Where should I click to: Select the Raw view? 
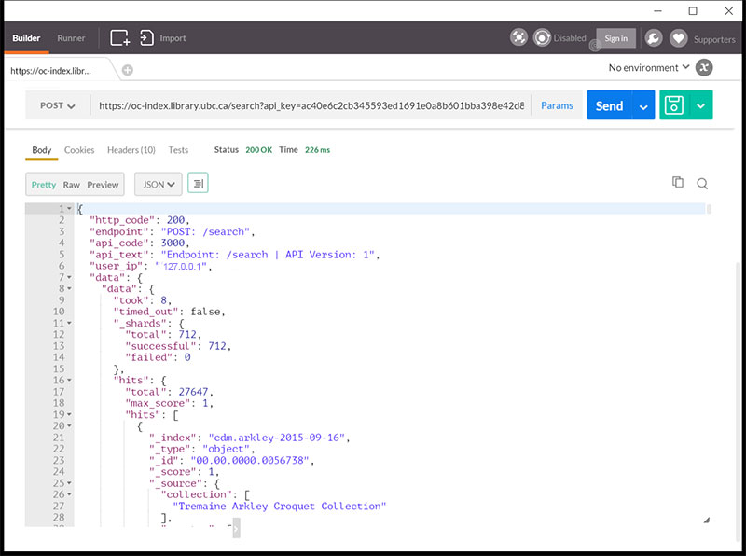click(x=72, y=185)
